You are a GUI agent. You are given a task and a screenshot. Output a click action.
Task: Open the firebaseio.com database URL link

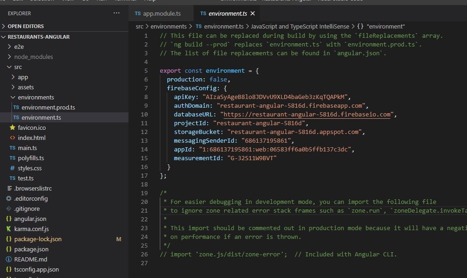coord(307,114)
